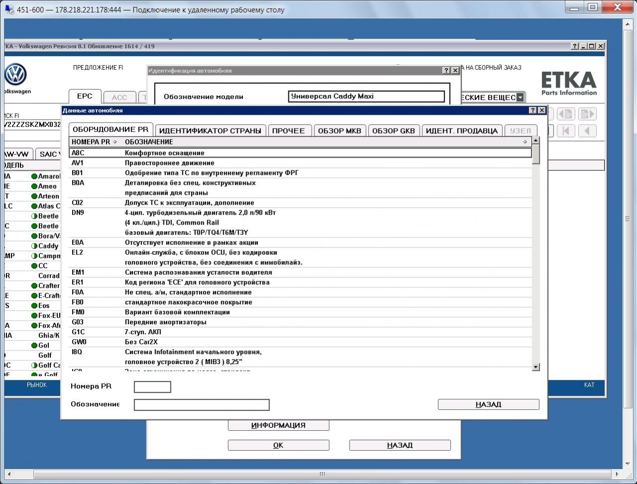Select row GW0 Без Car2X
The width and height of the screenshot is (637, 484).
301,342
